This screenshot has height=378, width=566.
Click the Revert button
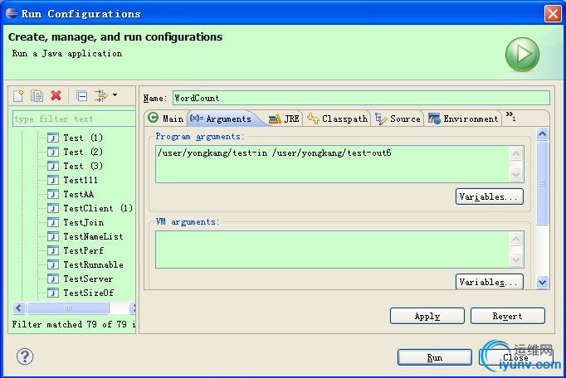coord(508,316)
